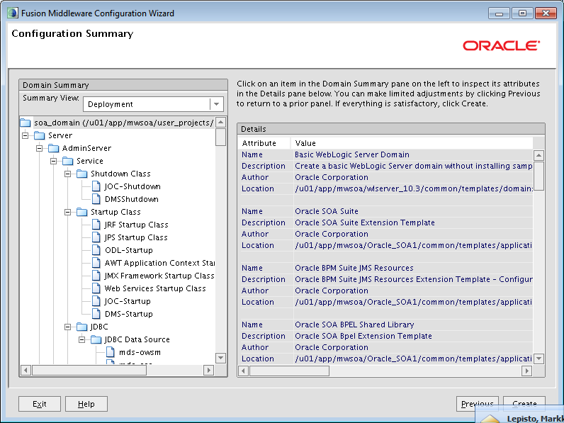Select the 'Oracle SOA Suite' name value
The height and width of the screenshot is (423, 564).
326,211
